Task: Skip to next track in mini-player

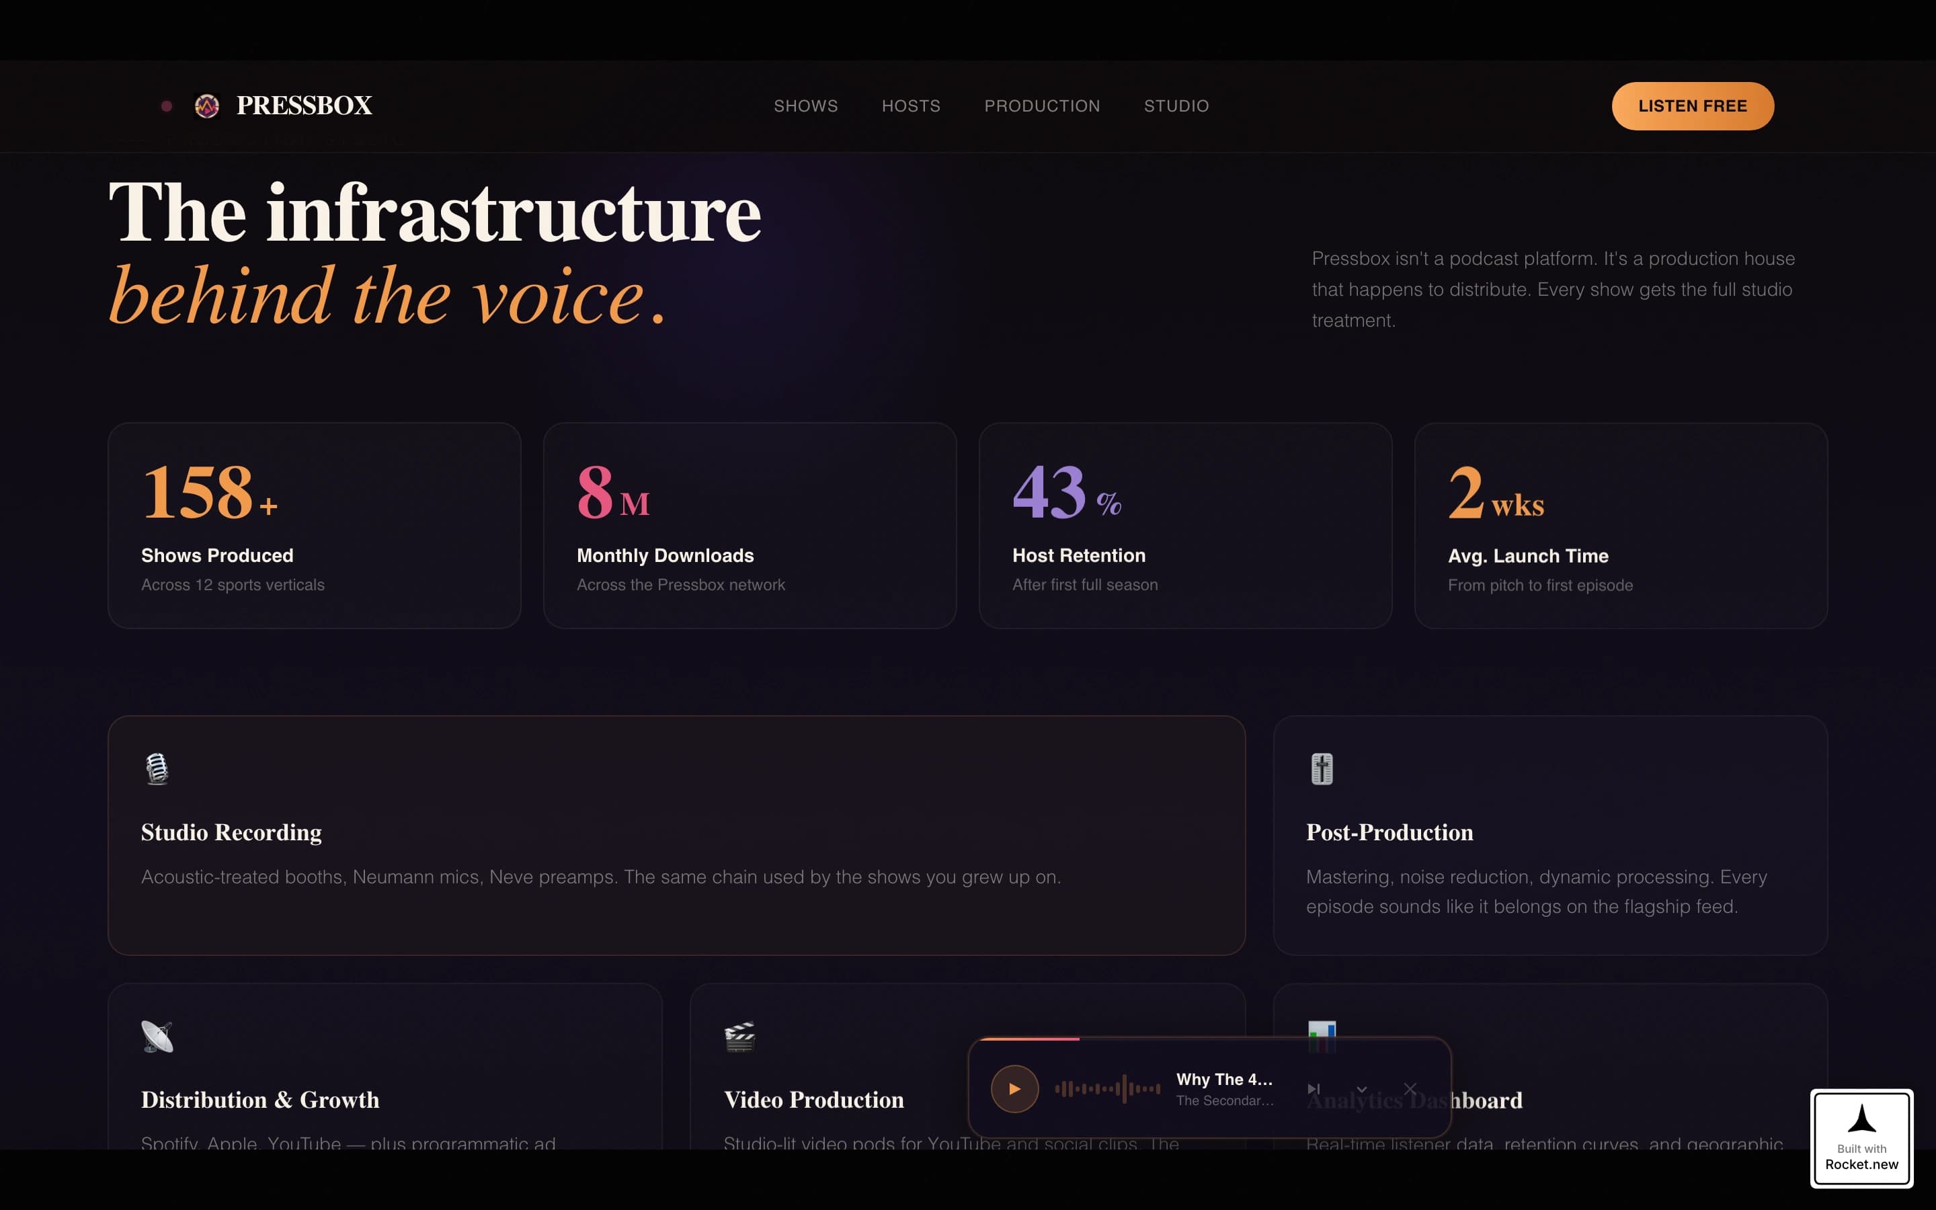Action: tap(1313, 1088)
